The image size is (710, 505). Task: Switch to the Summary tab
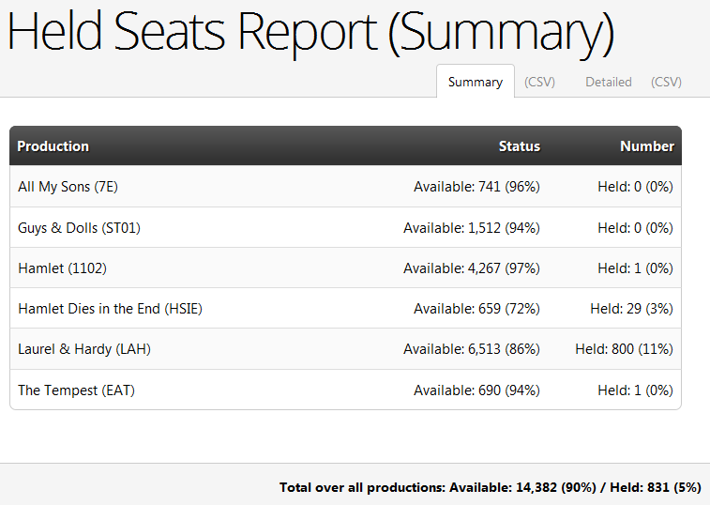pyautogui.click(x=475, y=82)
